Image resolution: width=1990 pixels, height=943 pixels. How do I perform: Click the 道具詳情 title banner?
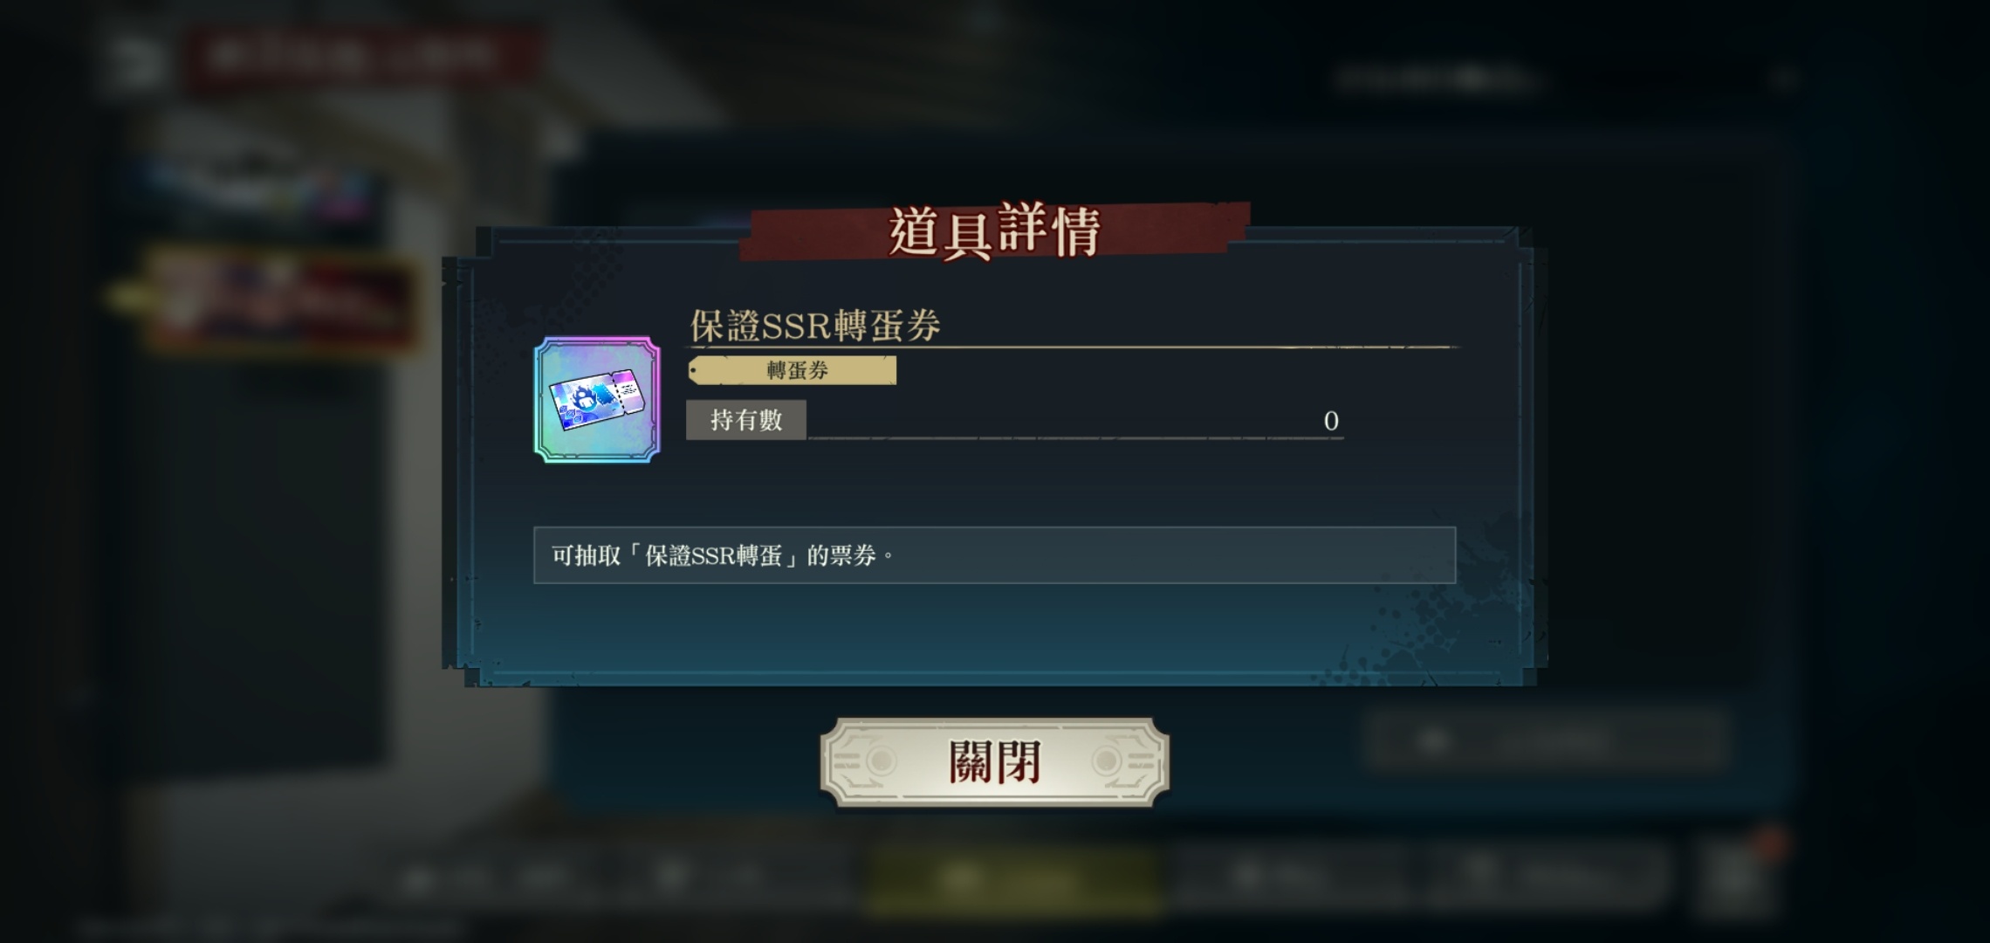[x=994, y=231]
